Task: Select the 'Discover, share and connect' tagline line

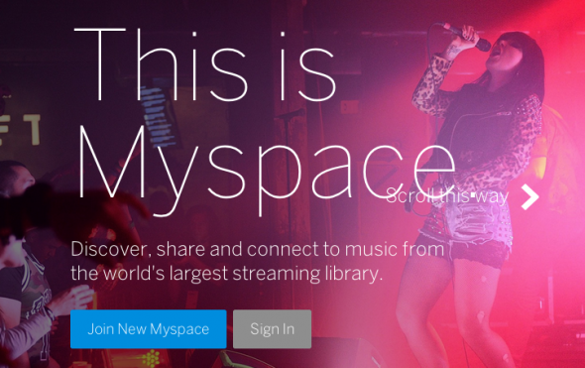Action: click(x=258, y=249)
